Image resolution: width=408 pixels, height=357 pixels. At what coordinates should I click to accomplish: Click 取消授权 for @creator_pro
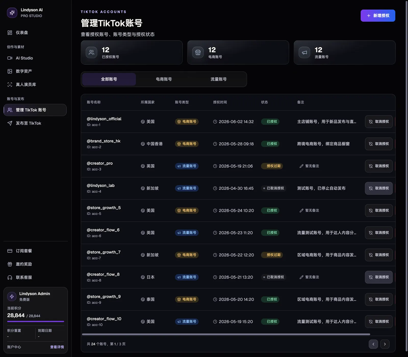[x=379, y=166]
